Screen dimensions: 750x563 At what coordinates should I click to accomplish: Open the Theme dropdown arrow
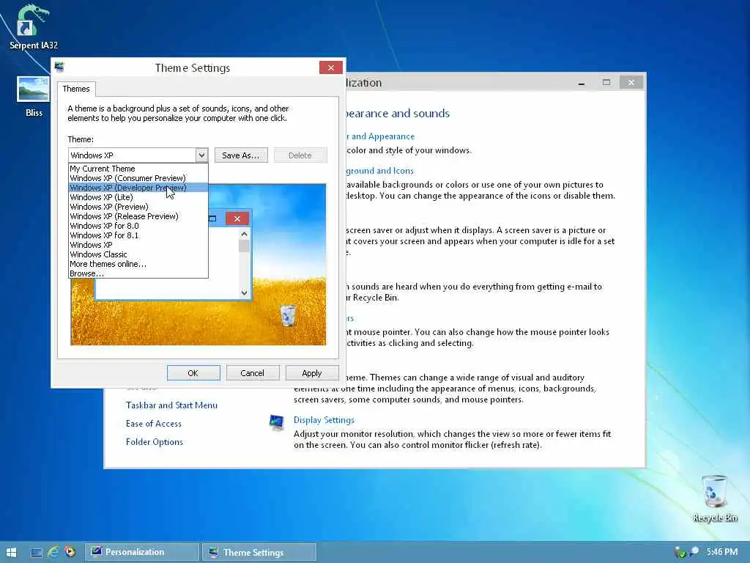click(202, 155)
